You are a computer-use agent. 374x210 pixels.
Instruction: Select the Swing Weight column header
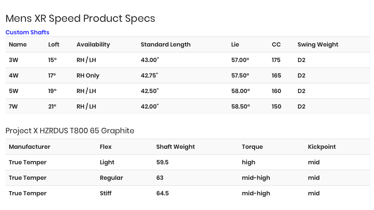[x=318, y=44]
